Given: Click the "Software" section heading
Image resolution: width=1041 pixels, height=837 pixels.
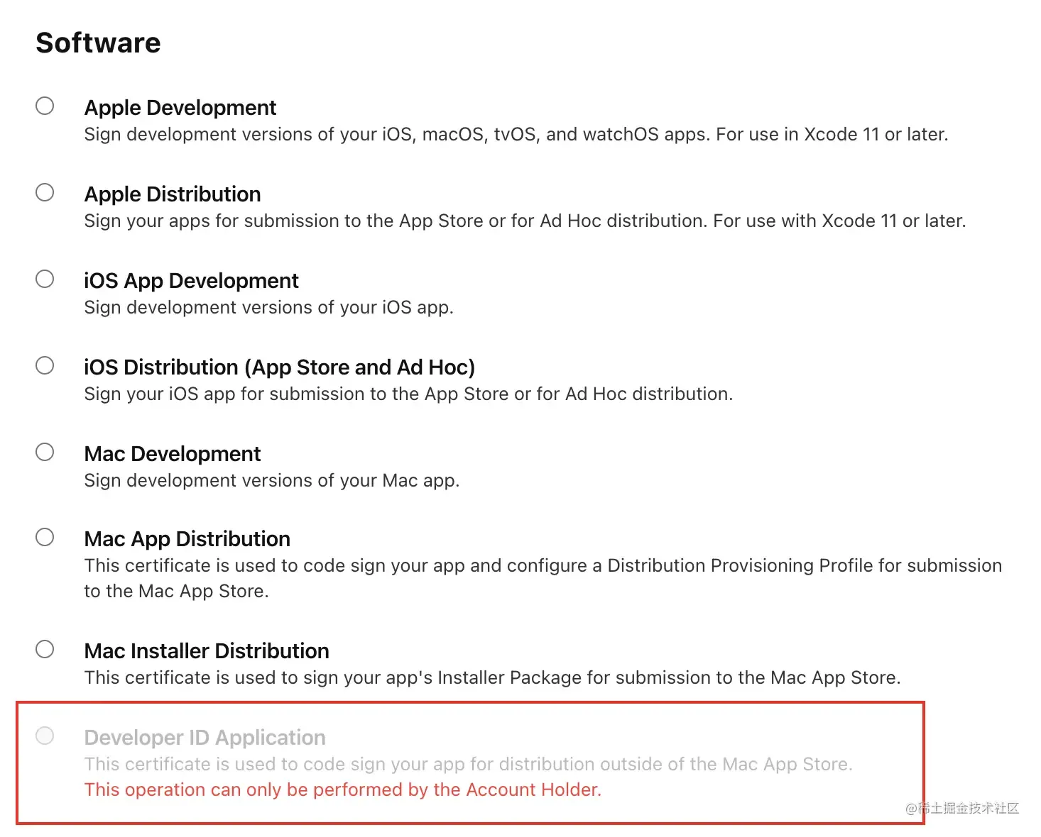Looking at the screenshot, I should 99,43.
